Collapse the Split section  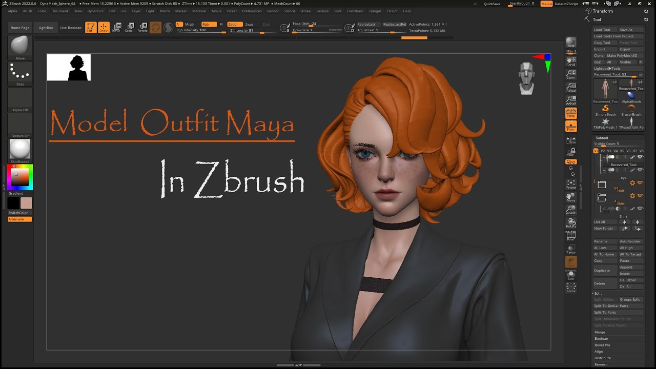tap(598, 293)
